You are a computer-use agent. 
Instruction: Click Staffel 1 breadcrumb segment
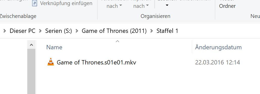pyautogui.click(x=167, y=31)
